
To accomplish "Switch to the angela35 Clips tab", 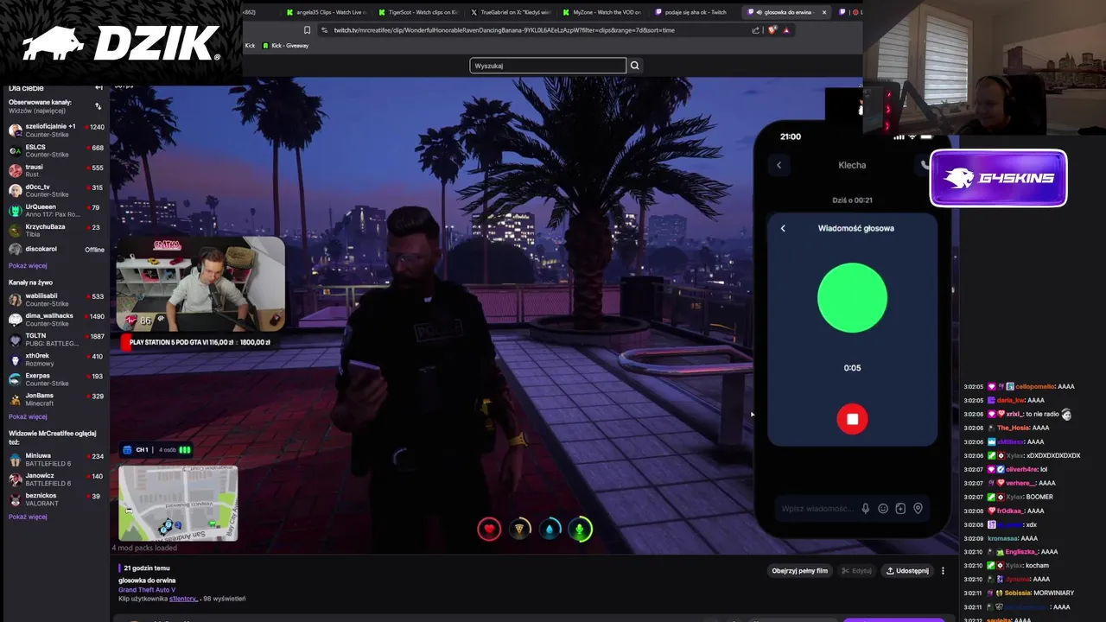I will point(326,12).
